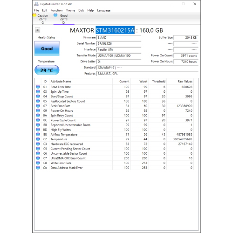Select the UltraDMA CRC Error Count attribute name

[x=68, y=158]
